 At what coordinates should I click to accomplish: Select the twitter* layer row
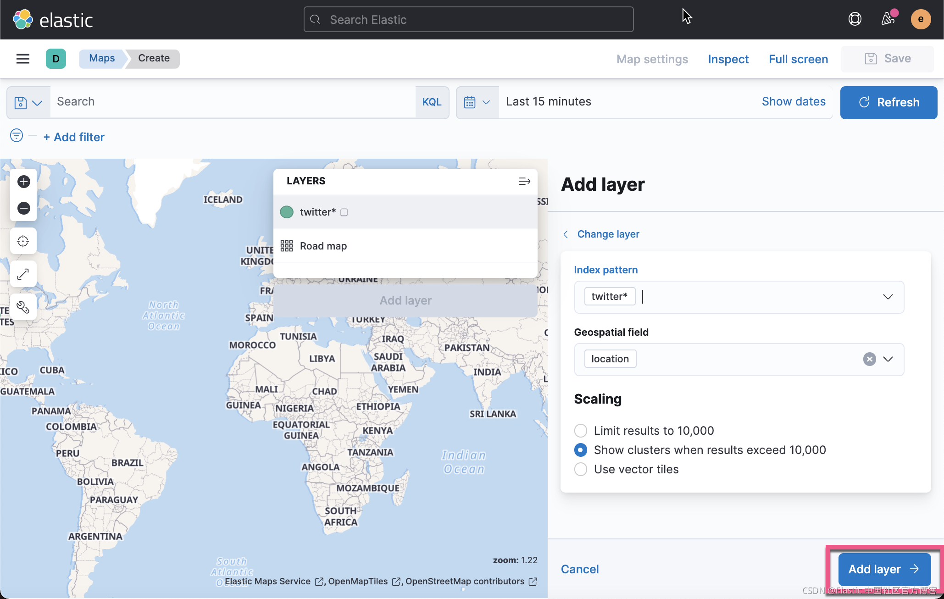pos(405,212)
